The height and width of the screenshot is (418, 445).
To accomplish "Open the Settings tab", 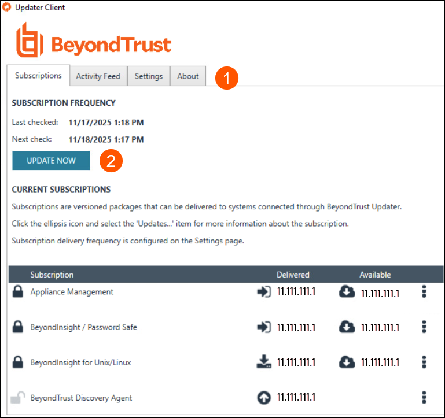I will [x=149, y=76].
